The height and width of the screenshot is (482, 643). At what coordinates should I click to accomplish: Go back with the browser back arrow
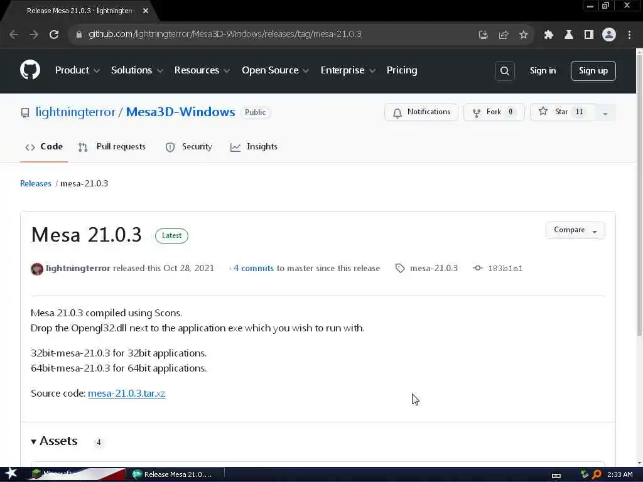point(14,35)
